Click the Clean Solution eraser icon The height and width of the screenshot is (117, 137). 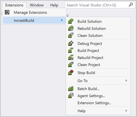(71, 35)
